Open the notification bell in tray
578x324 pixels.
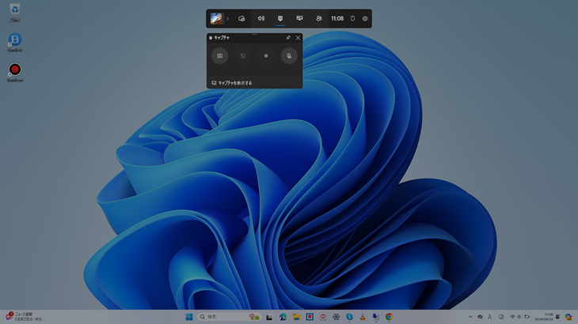point(557,317)
